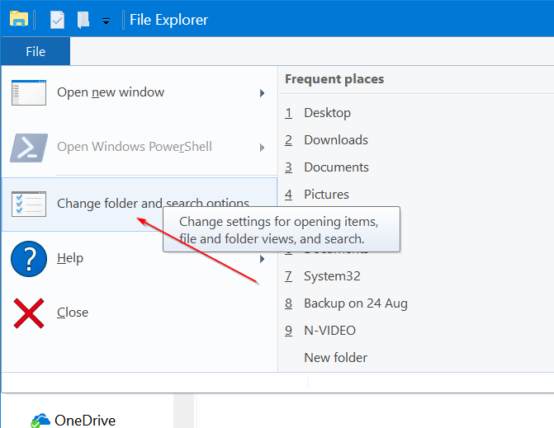Click the red X Close icon
This screenshot has width=554, height=428.
click(x=29, y=313)
